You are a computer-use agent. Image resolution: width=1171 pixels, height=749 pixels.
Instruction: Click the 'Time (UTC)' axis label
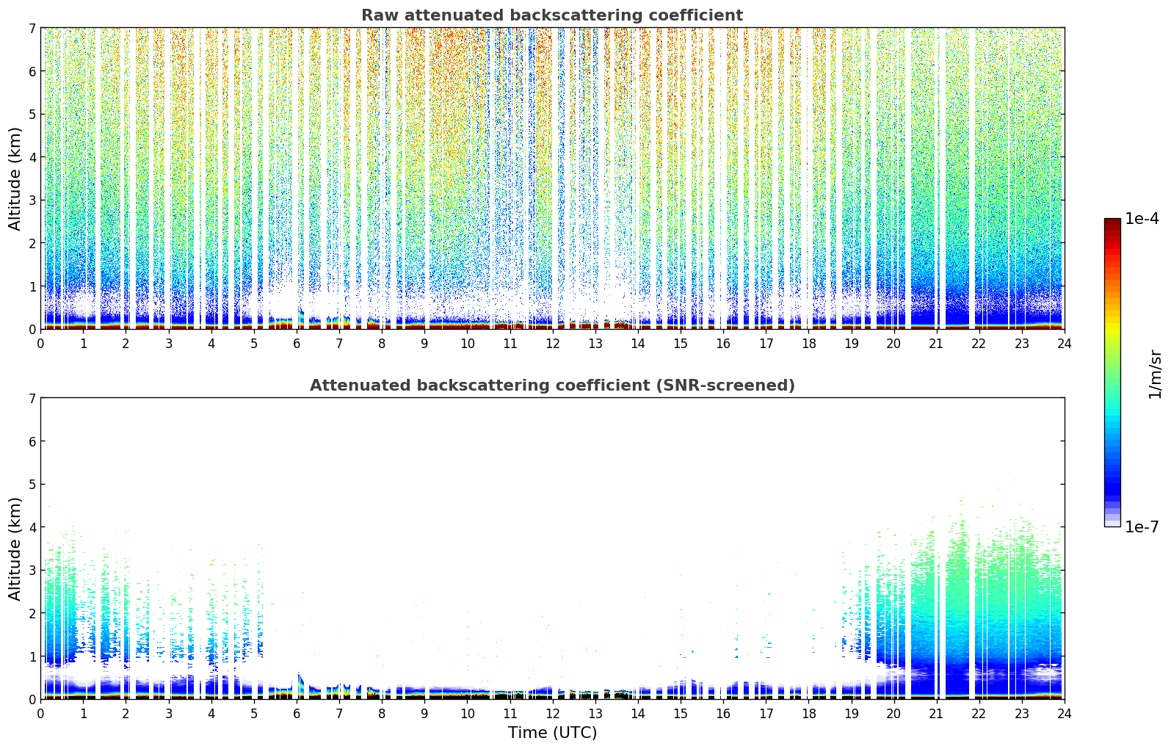point(552,733)
